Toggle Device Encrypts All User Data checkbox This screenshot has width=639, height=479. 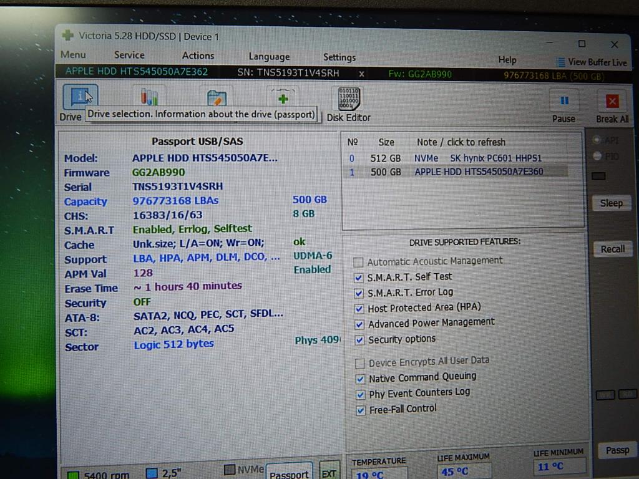click(360, 363)
